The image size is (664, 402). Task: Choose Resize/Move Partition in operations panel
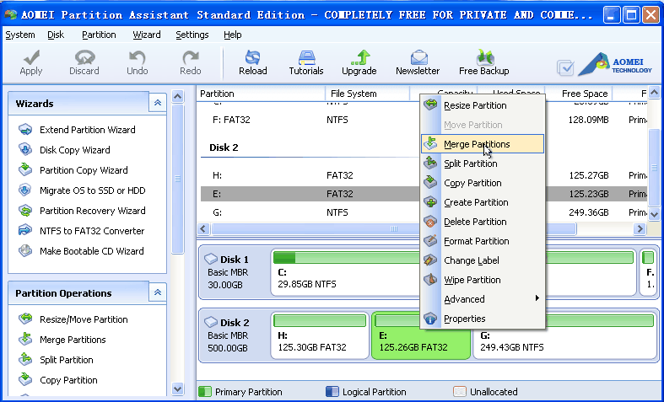tap(84, 319)
